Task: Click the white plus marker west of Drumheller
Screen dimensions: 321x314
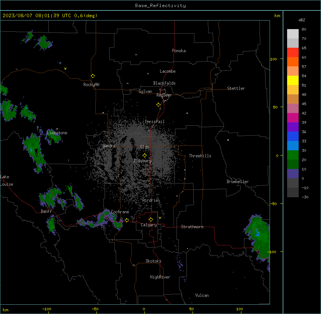Action: coord(228,140)
